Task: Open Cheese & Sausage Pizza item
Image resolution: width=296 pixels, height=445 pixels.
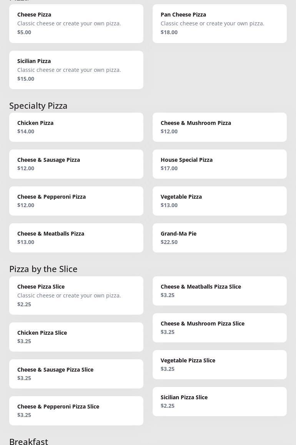Action: [76, 164]
